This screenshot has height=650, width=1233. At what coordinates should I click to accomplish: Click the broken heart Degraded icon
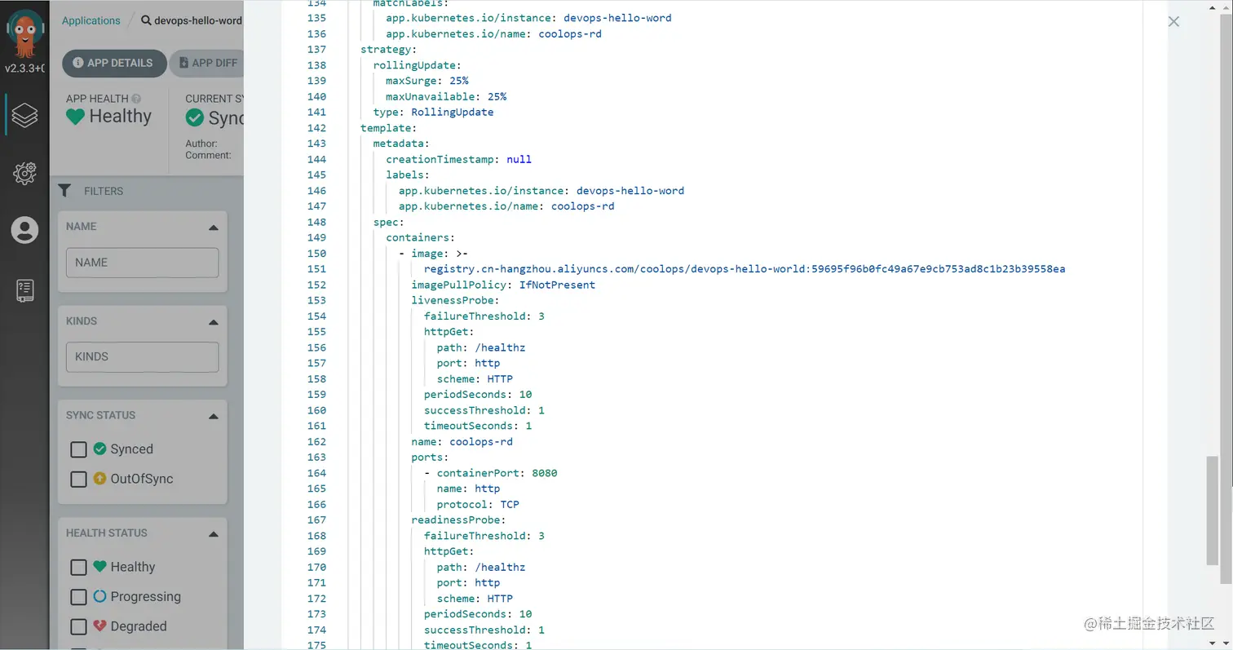tap(100, 626)
